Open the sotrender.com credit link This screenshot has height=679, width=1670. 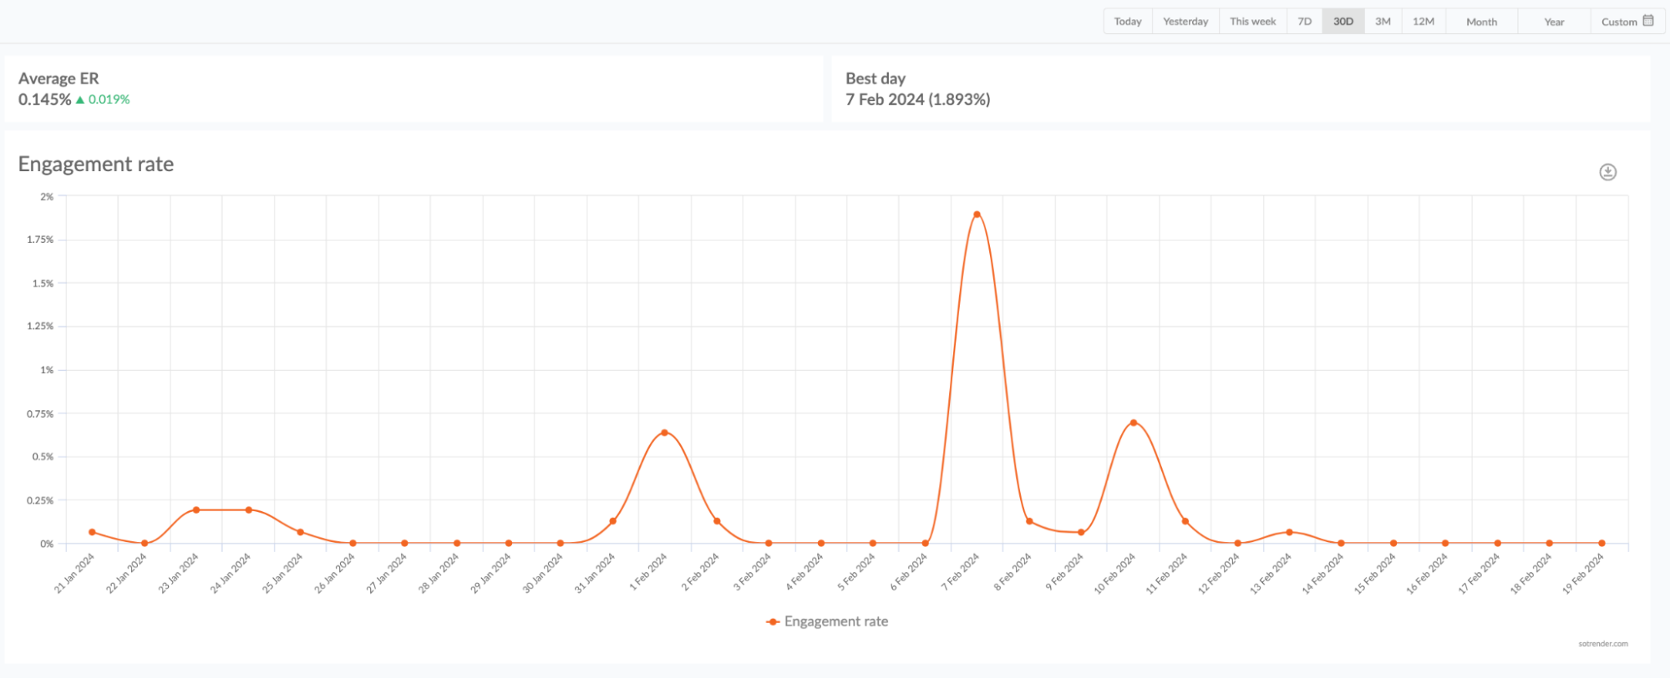pos(1602,644)
